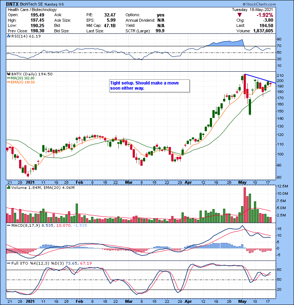Click the RSI area chart icon
294x305 pixels.
pyautogui.click(x=8, y=36)
